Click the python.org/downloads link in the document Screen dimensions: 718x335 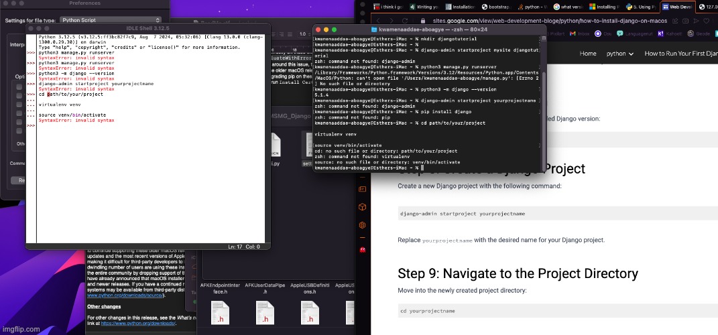[138, 323]
